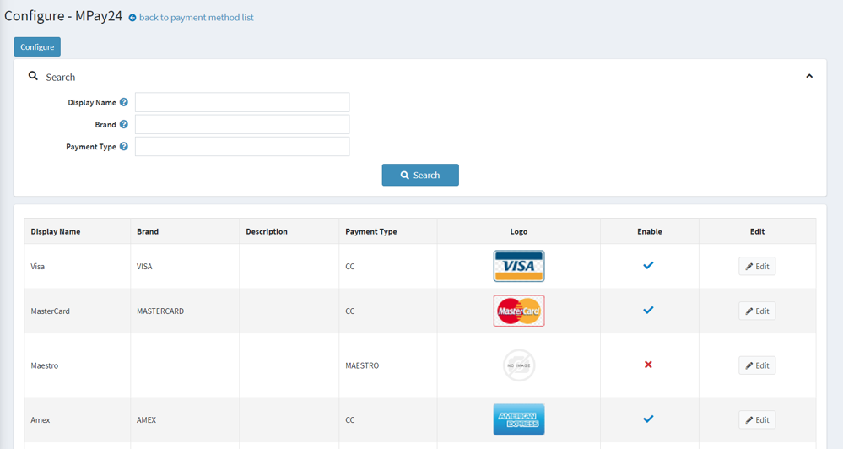This screenshot has height=449, width=843.
Task: Click the Configure button
Action: pos(37,46)
